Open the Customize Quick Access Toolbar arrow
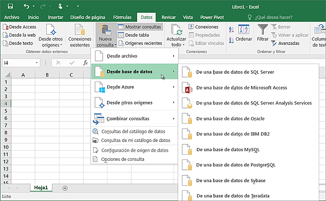 [x=78, y=6]
